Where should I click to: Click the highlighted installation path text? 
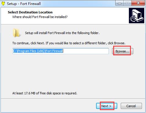[x=38, y=51]
